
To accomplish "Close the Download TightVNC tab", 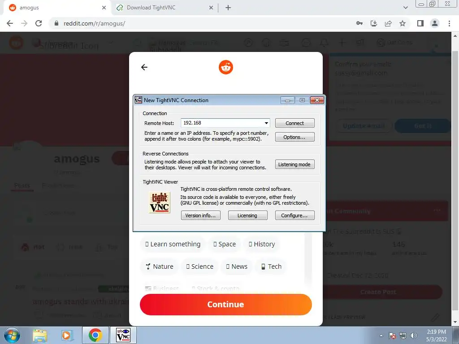I will [211, 8].
